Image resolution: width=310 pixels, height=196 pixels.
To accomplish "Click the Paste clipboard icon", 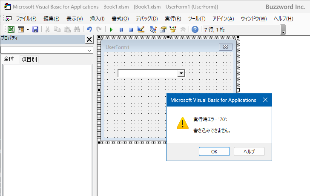I will pos(67,29).
